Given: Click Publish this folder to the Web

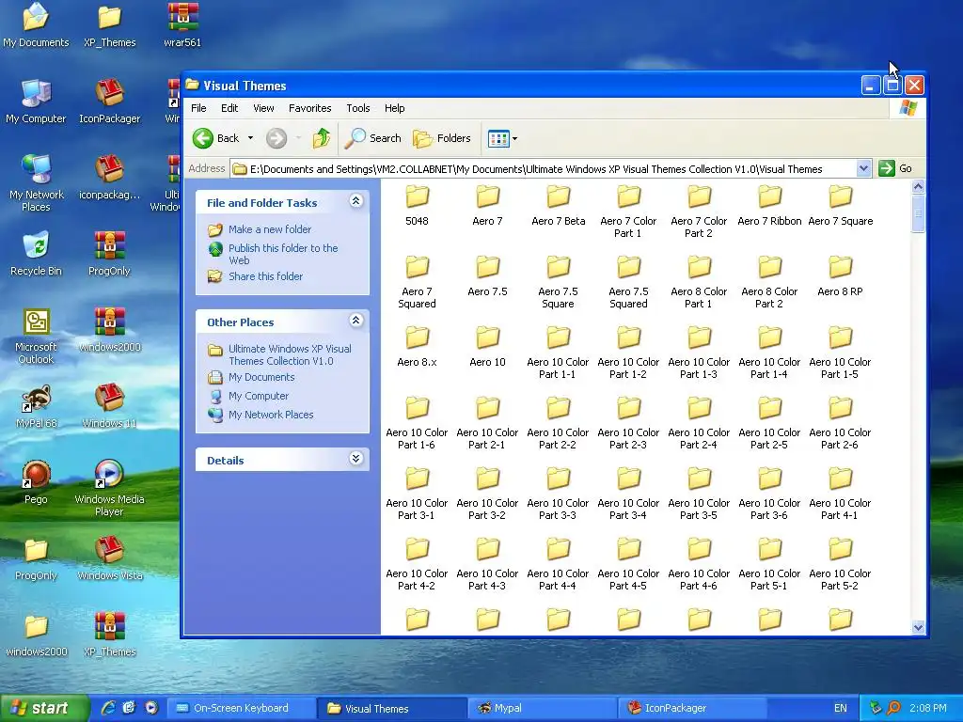Looking at the screenshot, I should coord(283,254).
